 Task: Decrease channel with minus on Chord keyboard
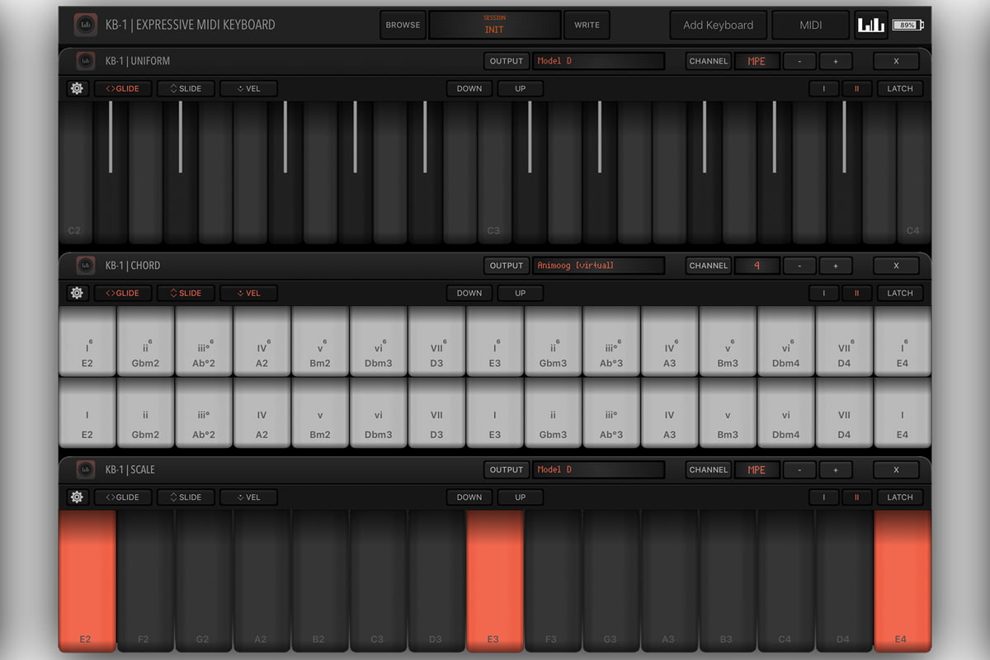799,266
